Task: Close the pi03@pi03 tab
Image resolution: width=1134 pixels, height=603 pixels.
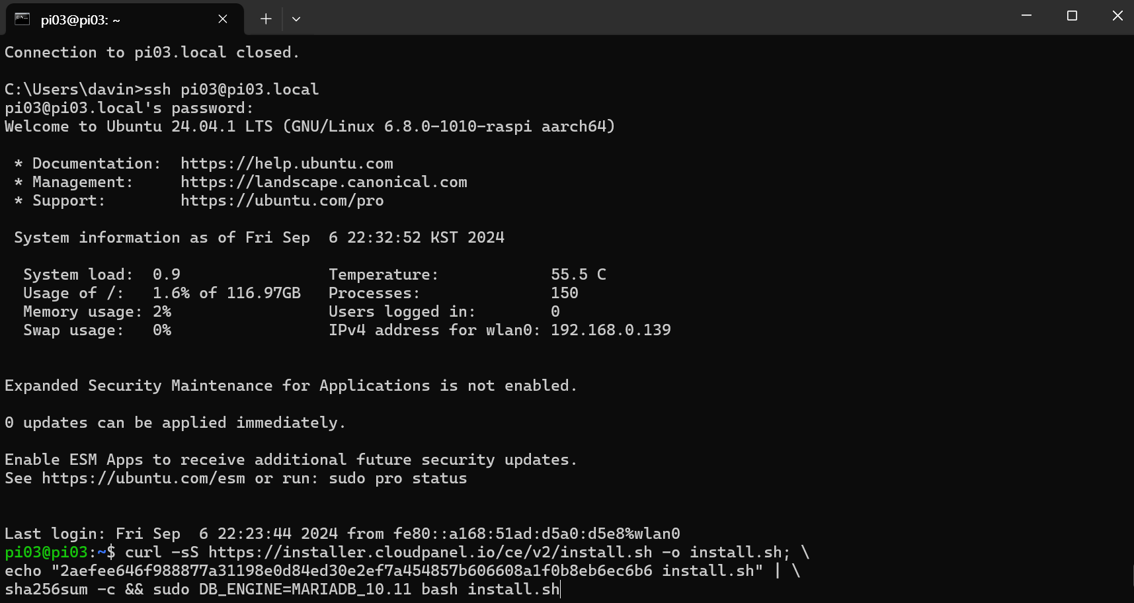Action: click(223, 19)
